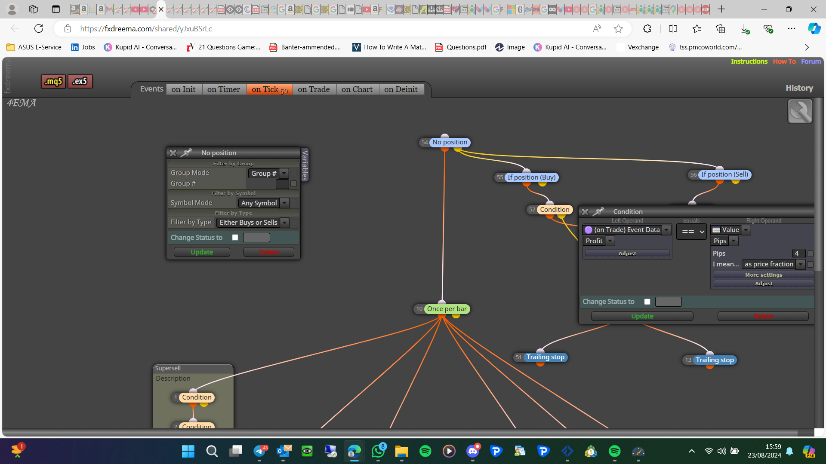Open Split screen view
This screenshot has width=826, height=464.
(x=673, y=28)
